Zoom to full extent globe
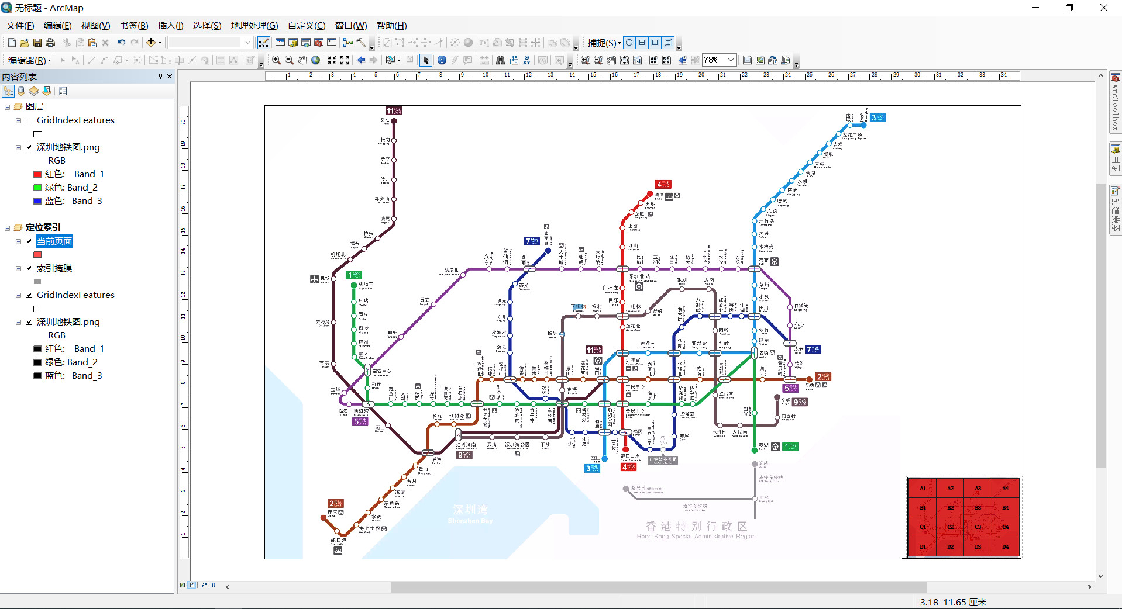The width and height of the screenshot is (1122, 609). (x=315, y=60)
